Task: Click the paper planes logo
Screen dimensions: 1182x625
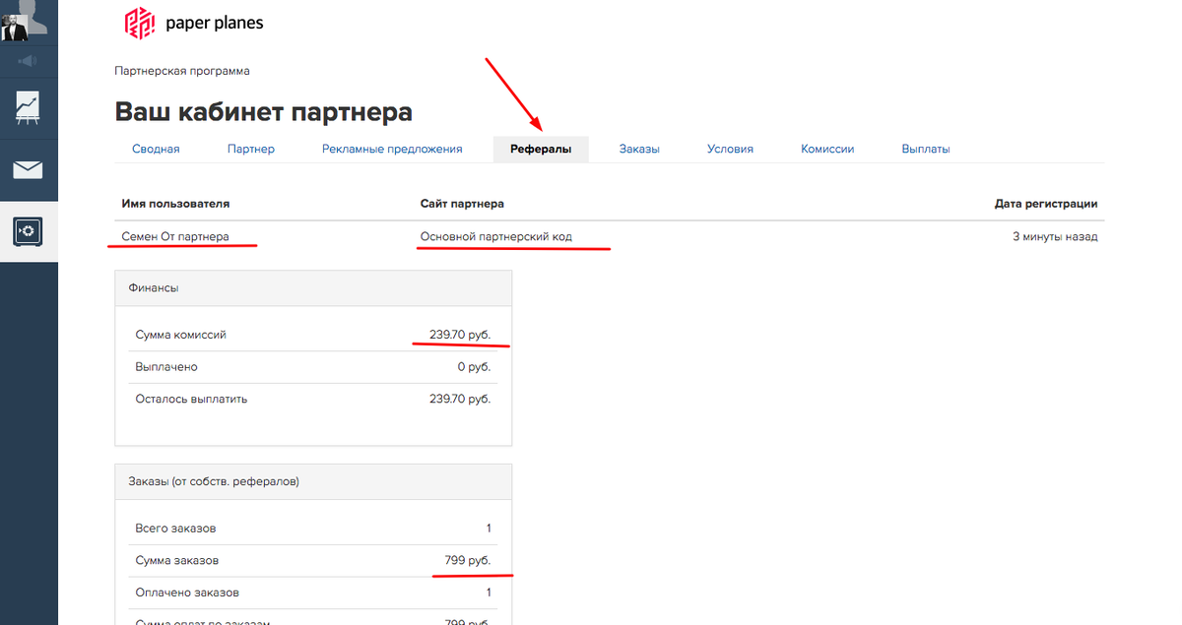Action: point(193,23)
